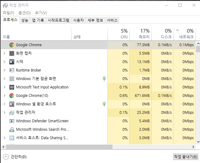Sort by the 디스크 column header
200x163 pixels.
tap(163, 34)
